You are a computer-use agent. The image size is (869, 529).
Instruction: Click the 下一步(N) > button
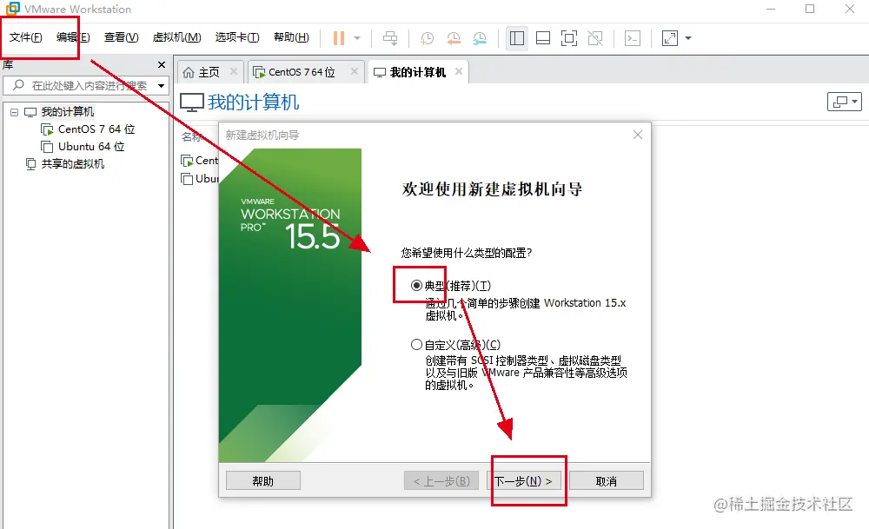point(524,481)
